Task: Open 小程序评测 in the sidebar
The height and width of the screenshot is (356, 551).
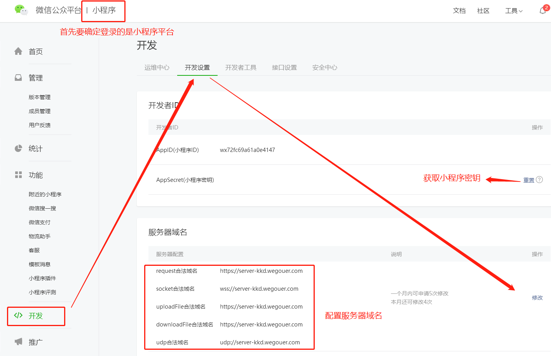Action: tap(42, 292)
